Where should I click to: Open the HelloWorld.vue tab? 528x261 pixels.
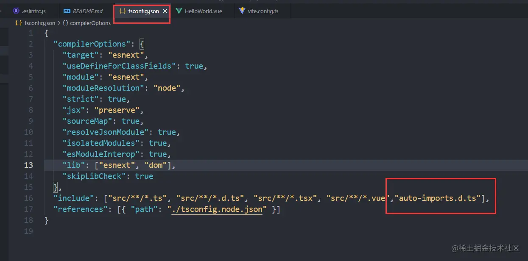(x=203, y=11)
